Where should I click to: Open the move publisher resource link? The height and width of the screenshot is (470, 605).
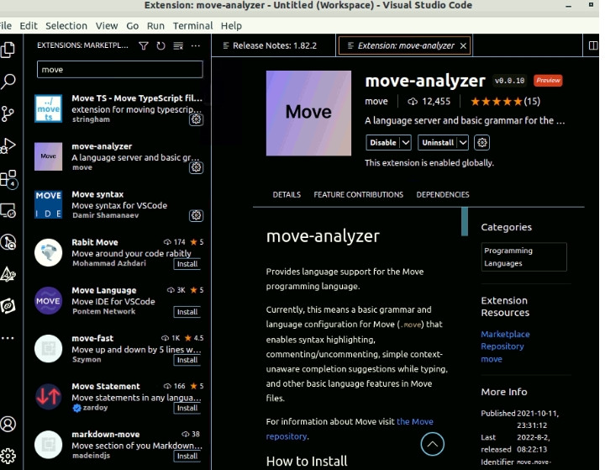[492, 359]
